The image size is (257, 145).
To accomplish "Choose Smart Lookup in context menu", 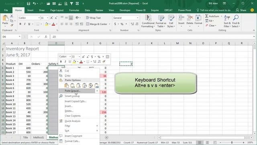I will 79,96.
